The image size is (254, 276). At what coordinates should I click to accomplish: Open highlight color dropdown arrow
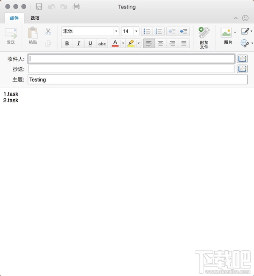139,43
